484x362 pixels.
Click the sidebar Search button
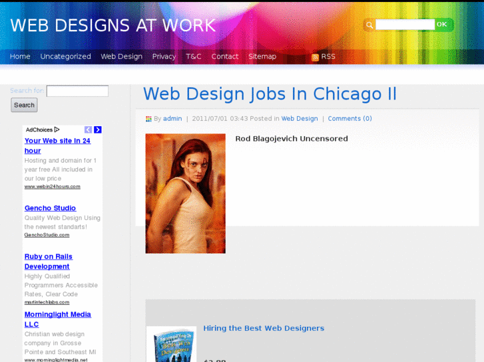click(x=24, y=105)
